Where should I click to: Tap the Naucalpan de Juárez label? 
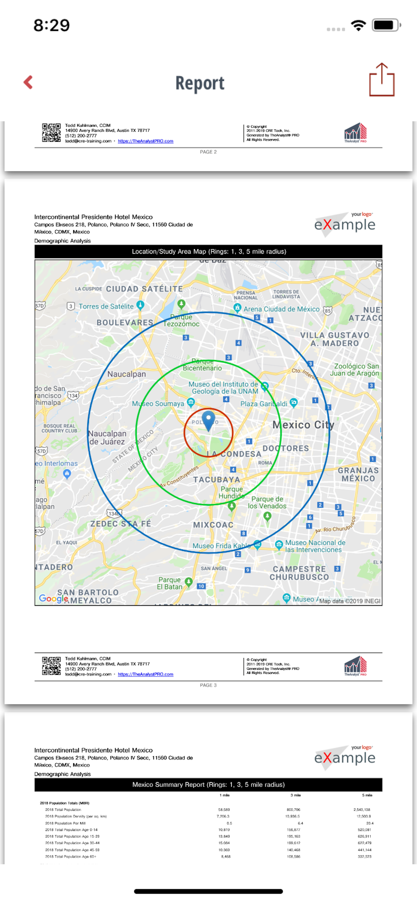click(x=107, y=438)
